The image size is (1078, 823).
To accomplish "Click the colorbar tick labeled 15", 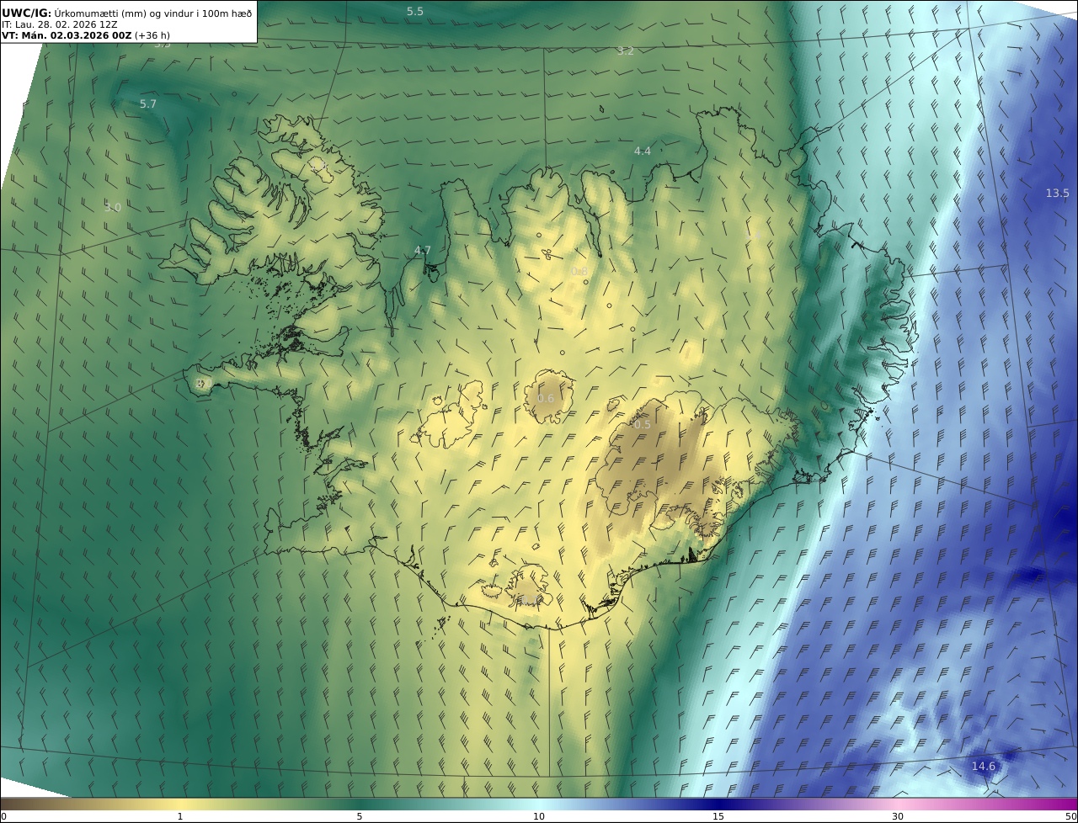I will tap(718, 816).
